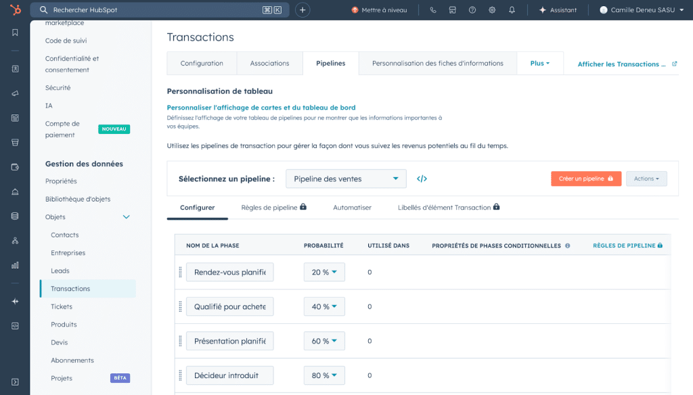
Task: Click the pipeline embed code icon
Action: (x=422, y=179)
